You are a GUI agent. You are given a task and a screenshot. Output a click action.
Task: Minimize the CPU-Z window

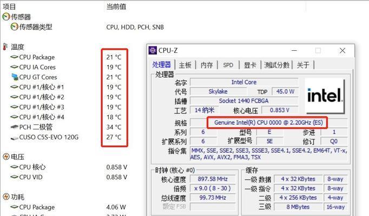click(x=294, y=50)
